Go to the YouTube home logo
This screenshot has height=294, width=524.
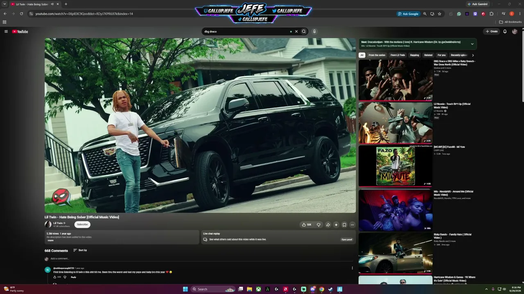(20, 31)
